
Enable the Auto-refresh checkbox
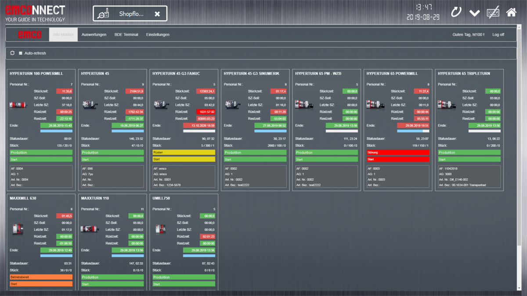(21, 53)
